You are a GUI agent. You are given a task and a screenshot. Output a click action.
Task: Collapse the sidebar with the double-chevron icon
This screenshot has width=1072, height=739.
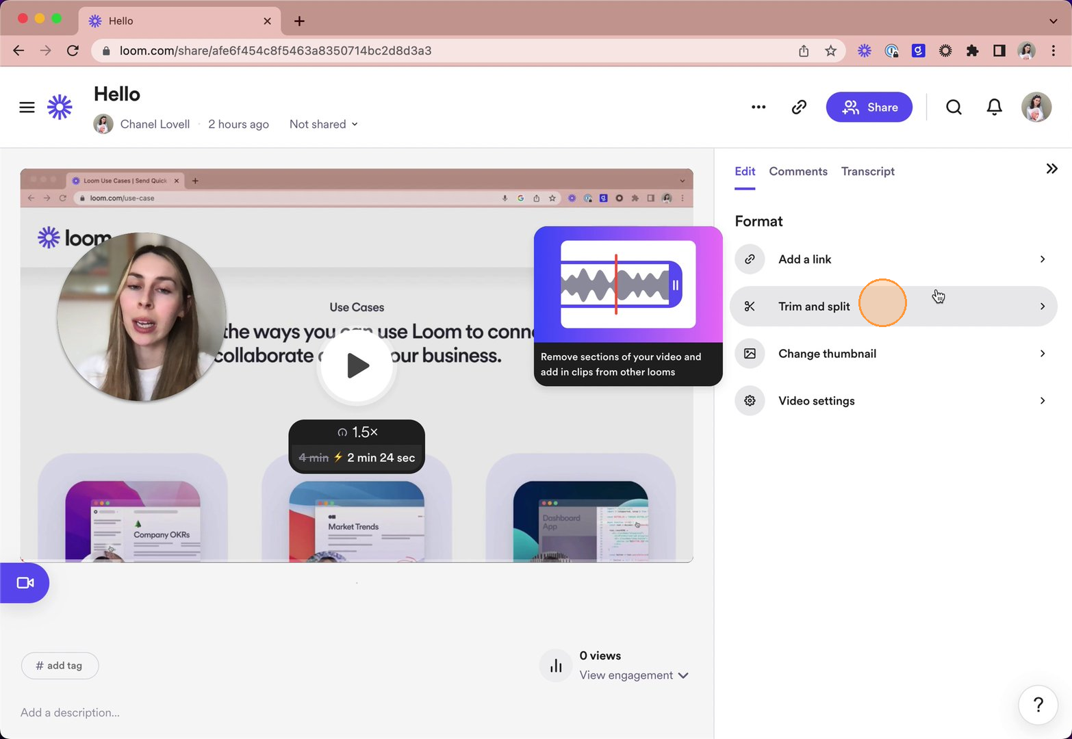(1051, 168)
